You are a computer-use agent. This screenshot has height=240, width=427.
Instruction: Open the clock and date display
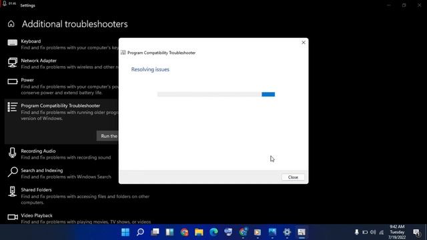[397, 232]
